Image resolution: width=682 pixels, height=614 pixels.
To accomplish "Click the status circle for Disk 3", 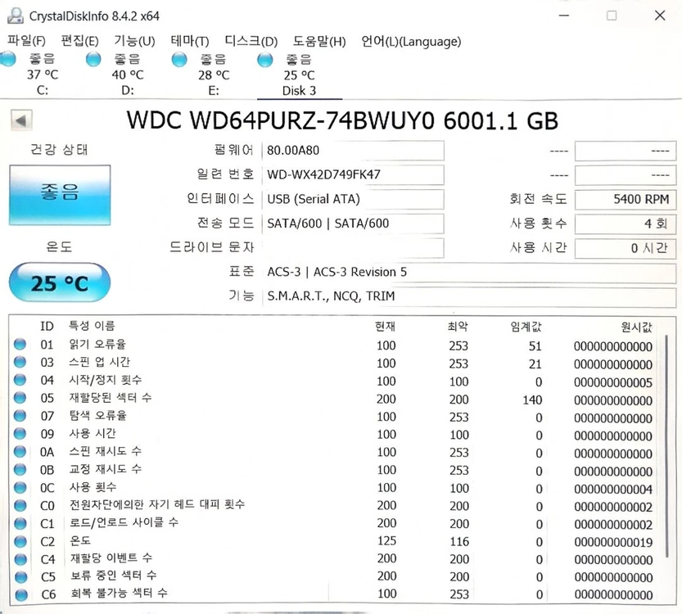I will point(265,60).
